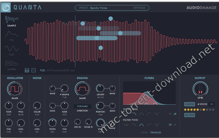Click the Oscillator Level knob
The height and width of the screenshot is (138, 219).
[x=21, y=123]
